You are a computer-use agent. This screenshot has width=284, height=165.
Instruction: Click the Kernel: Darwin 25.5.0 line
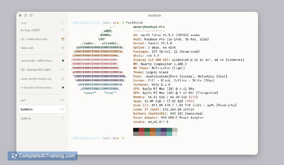pos(153,43)
